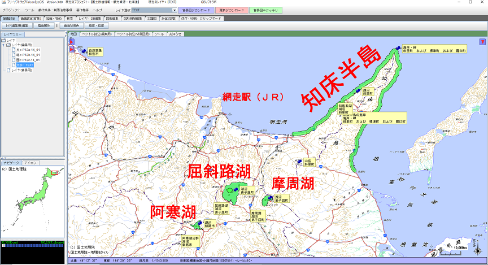Click the red 阿寒湖 map label
The image size is (488, 265).
click(x=173, y=212)
